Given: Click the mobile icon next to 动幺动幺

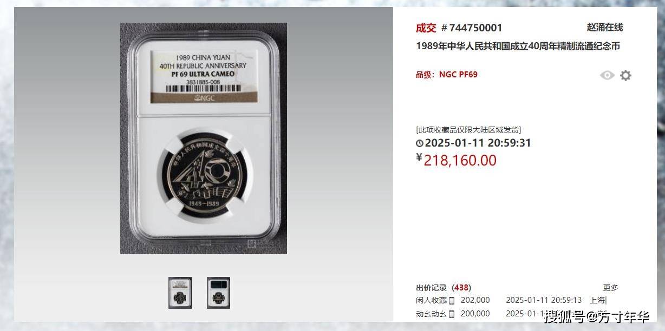Looking at the screenshot, I should click(x=452, y=314).
